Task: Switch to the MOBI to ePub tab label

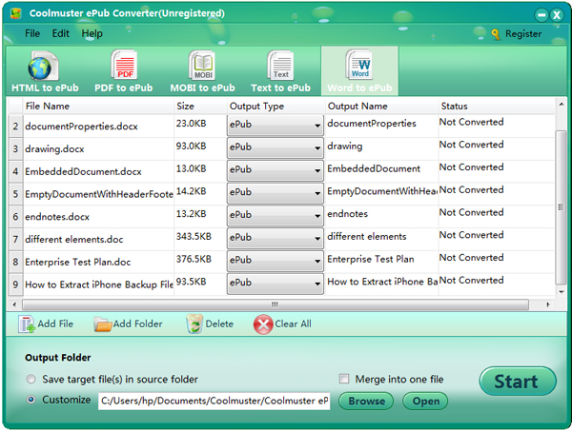Action: pos(202,88)
